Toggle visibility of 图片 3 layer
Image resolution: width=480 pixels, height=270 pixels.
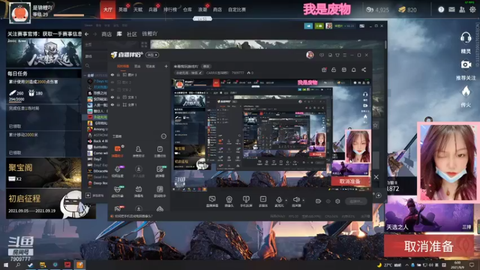(x=112, y=74)
